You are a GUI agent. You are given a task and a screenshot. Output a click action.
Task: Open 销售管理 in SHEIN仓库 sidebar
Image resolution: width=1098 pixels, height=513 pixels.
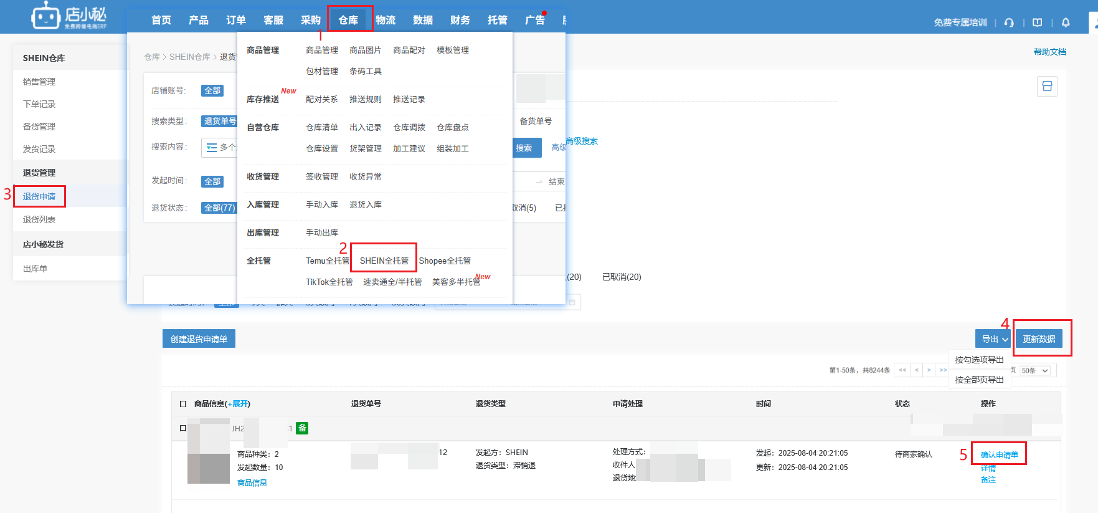pos(39,82)
